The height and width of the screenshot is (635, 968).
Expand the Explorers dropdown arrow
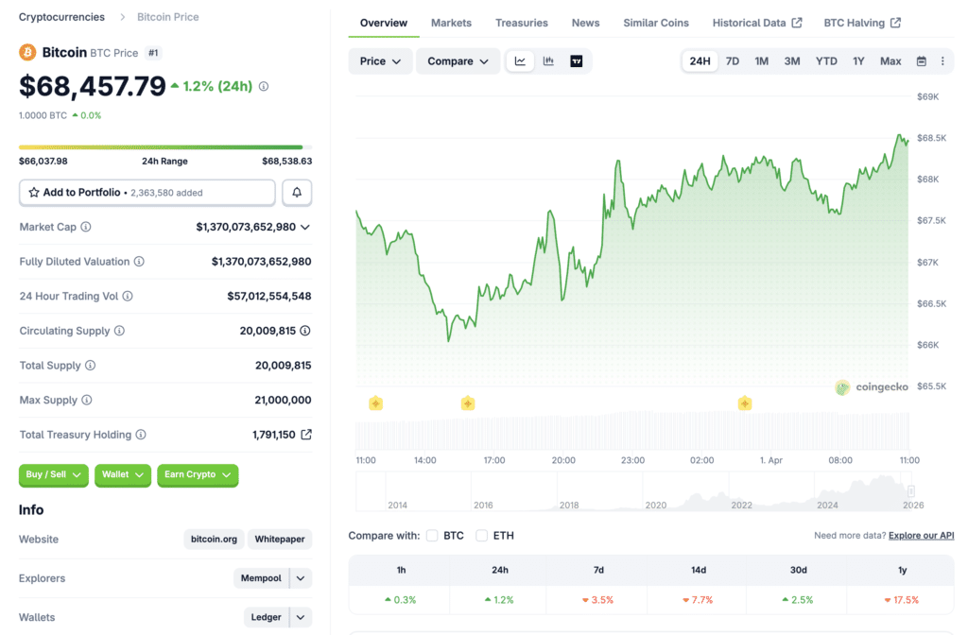tap(301, 578)
